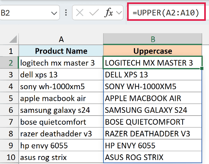Expand the dropdown arrow beside fx
Viewport: 209px width, 164px height.
[x=119, y=13]
